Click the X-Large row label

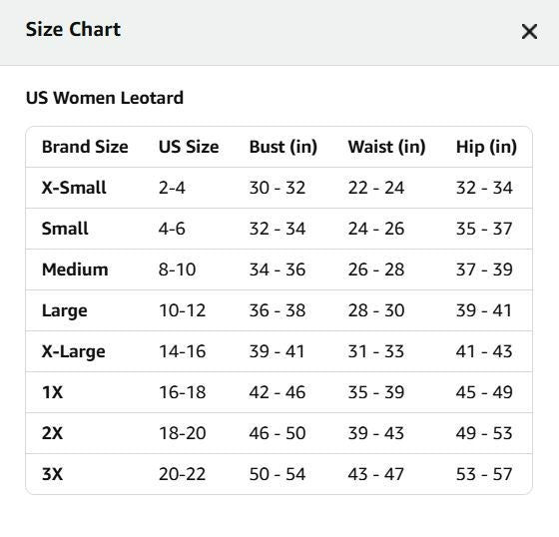(74, 351)
